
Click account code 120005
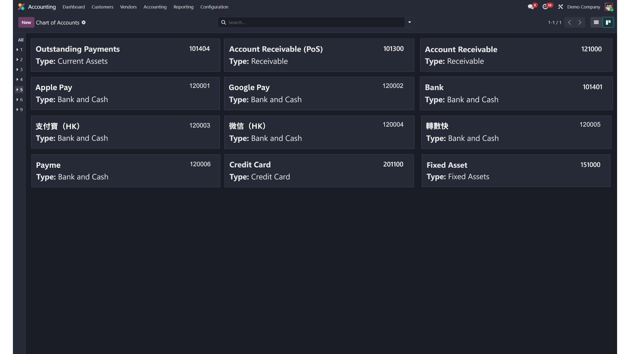tap(590, 124)
